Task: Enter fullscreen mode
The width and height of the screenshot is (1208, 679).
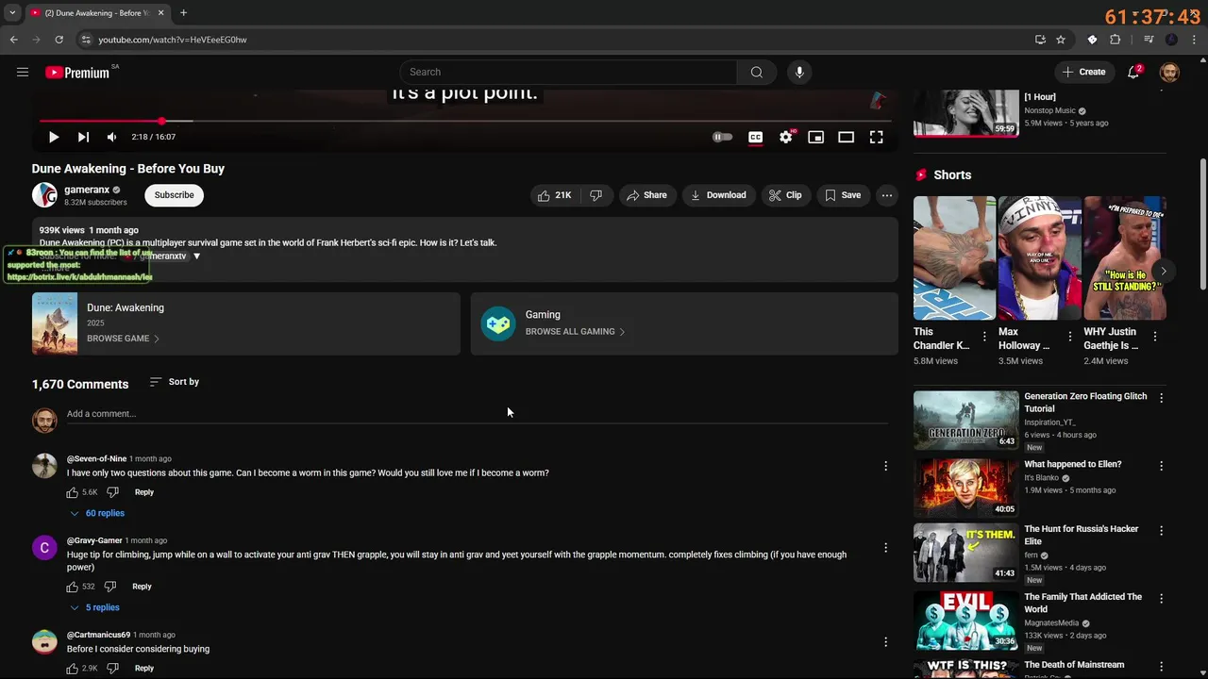Action: tap(877, 137)
